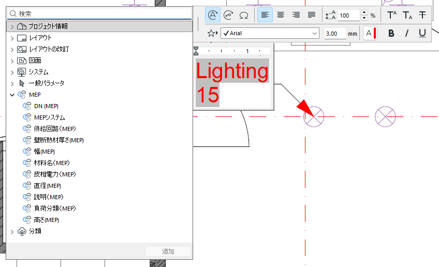Toggle strikethrough formatting
This screenshot has width=439, height=267.
pos(422,15)
